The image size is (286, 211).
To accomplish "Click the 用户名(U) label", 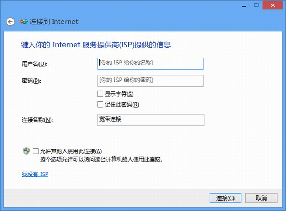I will tap(35, 64).
